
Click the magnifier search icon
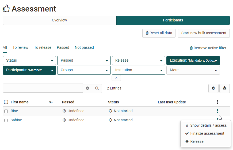coord(97,88)
